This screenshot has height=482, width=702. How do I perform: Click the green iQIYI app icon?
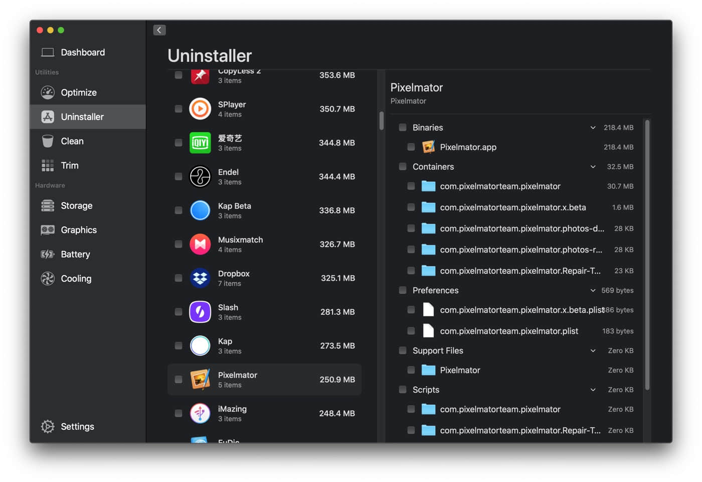click(200, 143)
